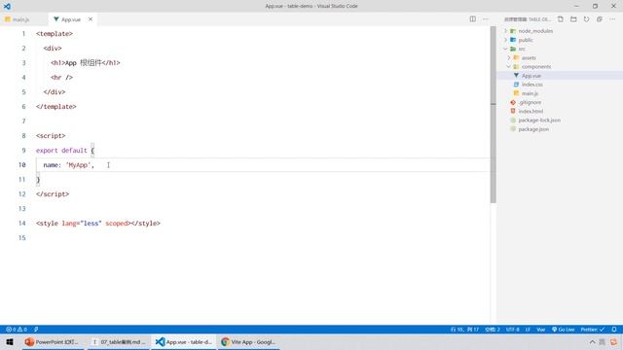
Task: Open notifications bell in status bar
Action: (x=614, y=330)
